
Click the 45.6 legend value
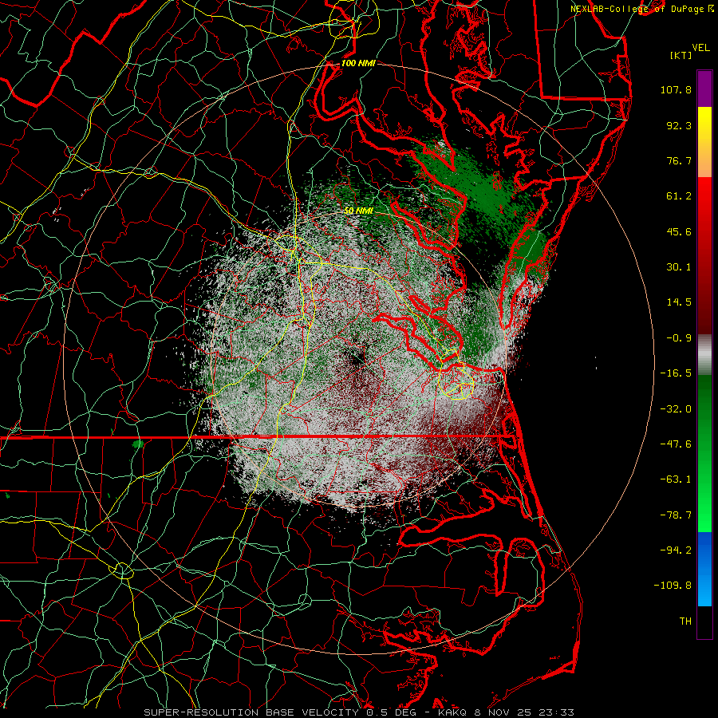[x=679, y=231]
